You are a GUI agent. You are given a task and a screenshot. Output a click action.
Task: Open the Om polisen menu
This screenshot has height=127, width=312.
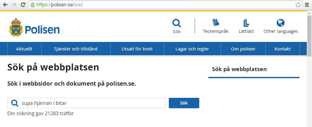pyautogui.click(x=243, y=49)
